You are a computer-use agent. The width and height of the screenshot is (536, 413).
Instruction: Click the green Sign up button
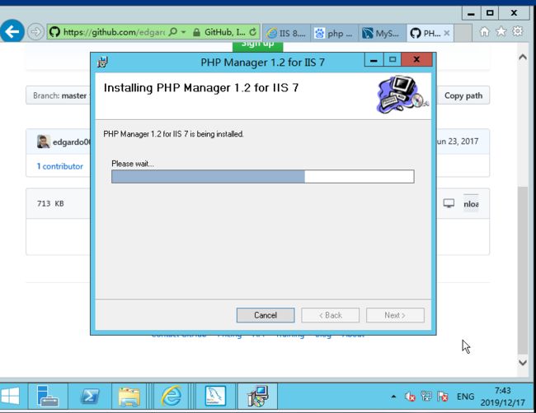coord(258,46)
